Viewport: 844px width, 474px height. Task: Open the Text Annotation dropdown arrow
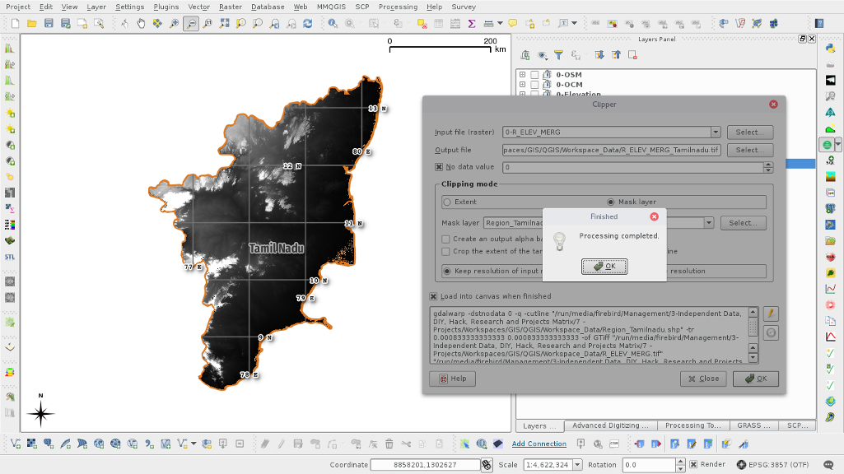tap(574, 23)
